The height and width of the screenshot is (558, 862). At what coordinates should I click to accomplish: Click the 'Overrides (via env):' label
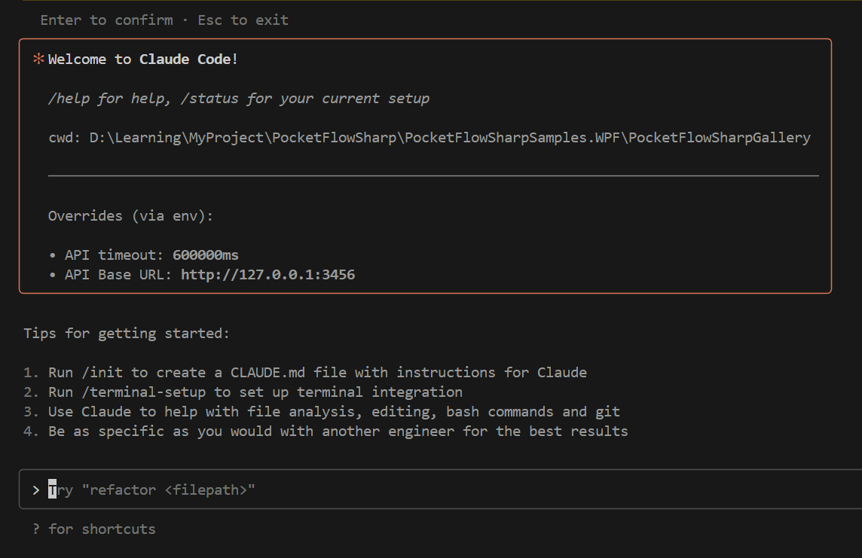pyautogui.click(x=130, y=216)
